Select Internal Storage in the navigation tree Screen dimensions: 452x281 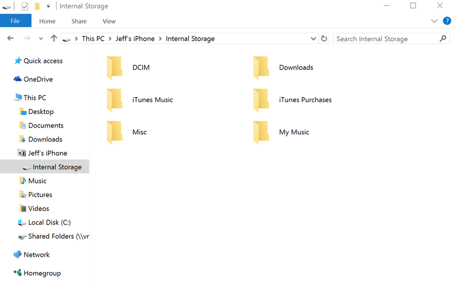[x=45, y=166]
